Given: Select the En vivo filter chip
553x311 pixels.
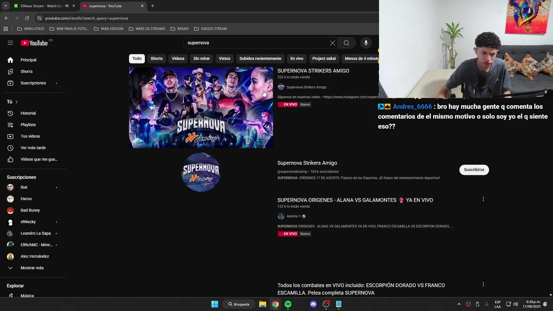Looking at the screenshot, I should pyautogui.click(x=296, y=59).
